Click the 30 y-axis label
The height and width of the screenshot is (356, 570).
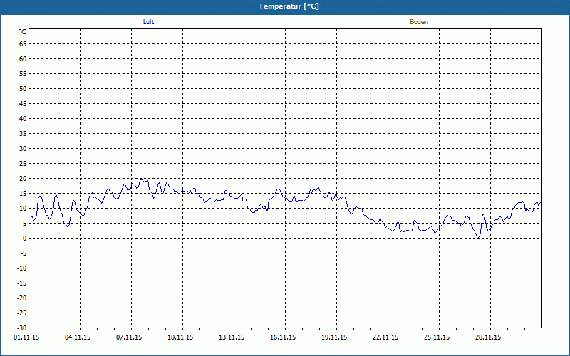pos(23,149)
